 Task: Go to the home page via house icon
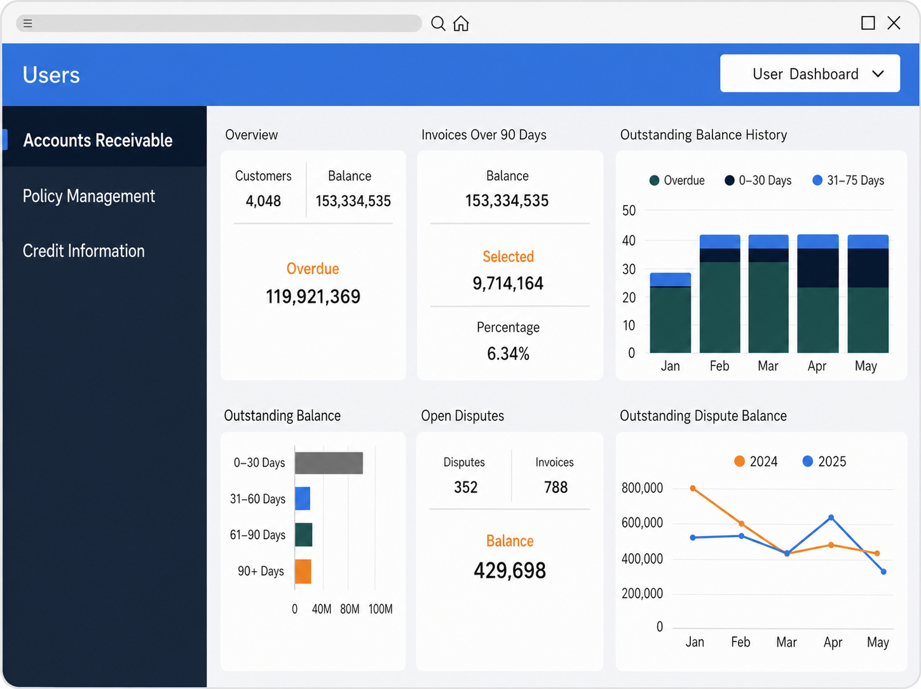point(461,23)
